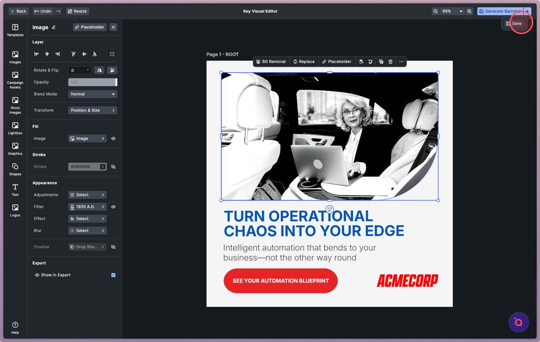Click the duplicate icon in image toolbar

[x=381, y=62]
